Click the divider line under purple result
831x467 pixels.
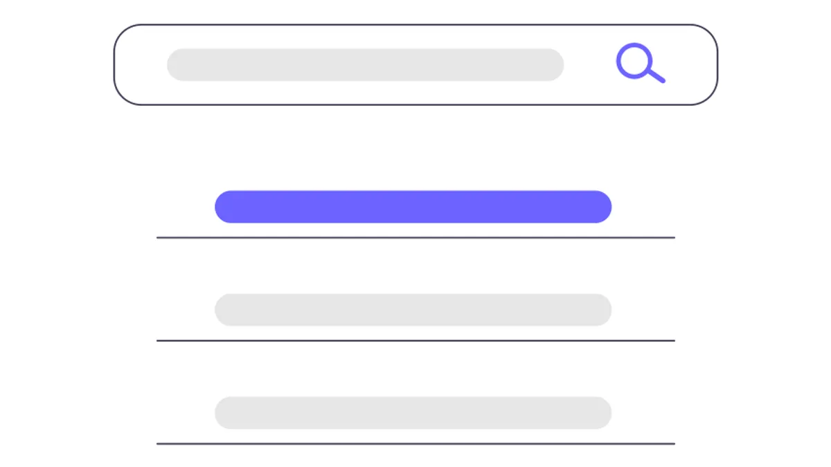pyautogui.click(x=415, y=237)
